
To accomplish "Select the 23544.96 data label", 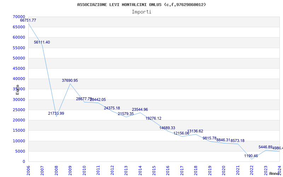I will (x=140, y=109).
